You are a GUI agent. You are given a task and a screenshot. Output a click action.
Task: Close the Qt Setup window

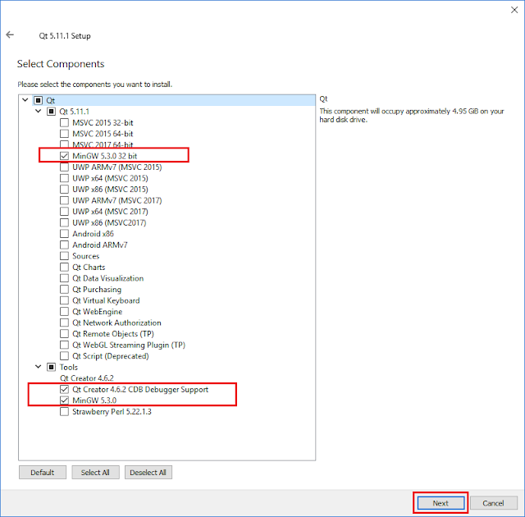pyautogui.click(x=514, y=10)
